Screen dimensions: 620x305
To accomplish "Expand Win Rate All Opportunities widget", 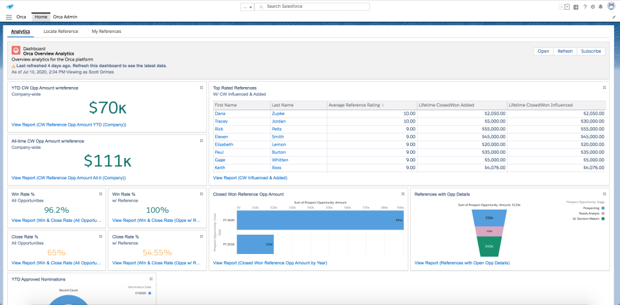I will [x=101, y=193].
